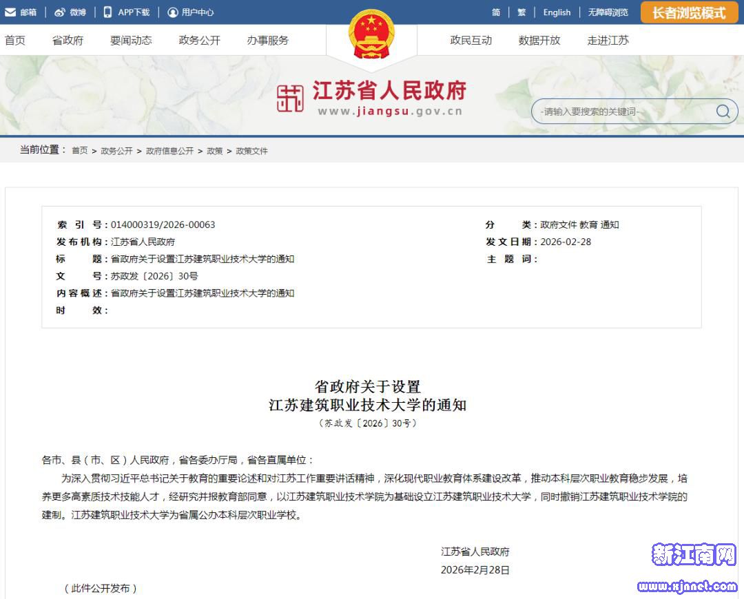
Task: Open 无障碍浏览 accessibility mode
Action: 608,12
